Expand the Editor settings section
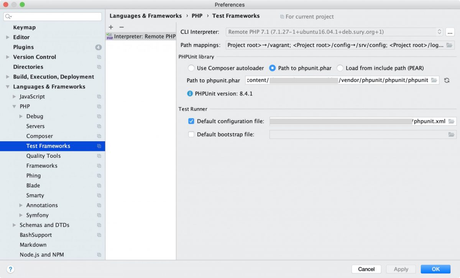Image resolution: width=460 pixels, height=278 pixels. 8,37
